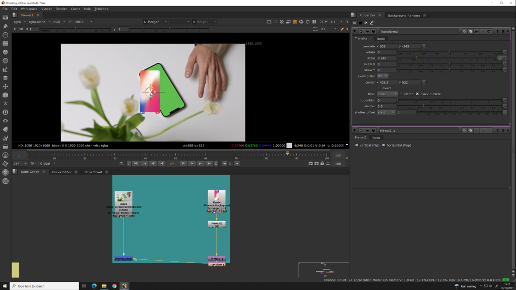
Task: Open the Channel nodes toolbar icon
Action: pyautogui.click(x=5, y=43)
